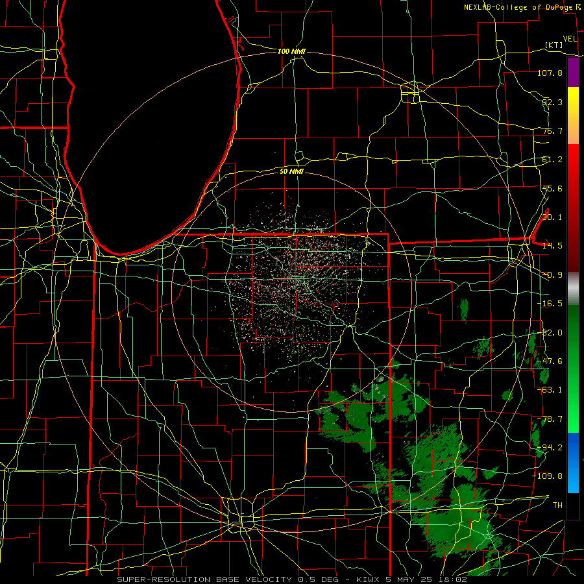
Task: Select the -47.6 velocity scale label
Action: pyautogui.click(x=550, y=361)
